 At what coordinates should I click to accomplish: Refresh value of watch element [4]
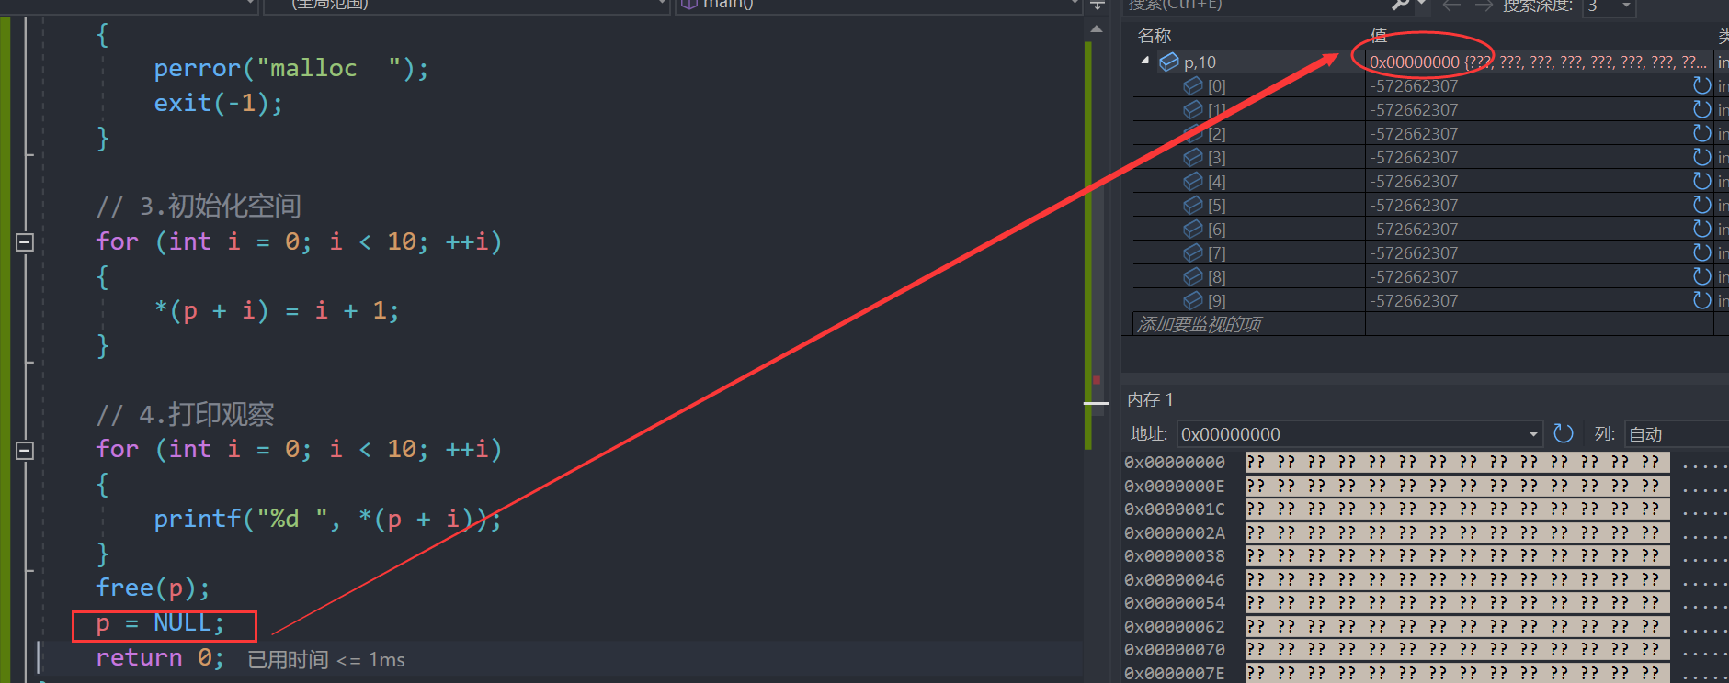tap(1701, 181)
